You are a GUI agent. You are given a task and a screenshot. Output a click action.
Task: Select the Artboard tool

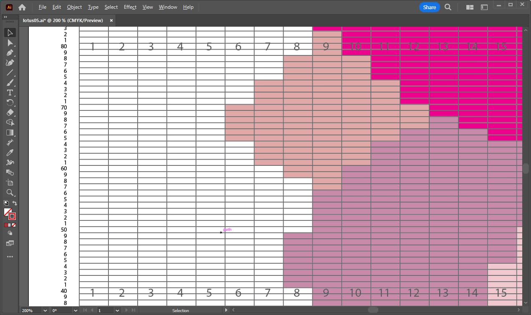point(10,182)
